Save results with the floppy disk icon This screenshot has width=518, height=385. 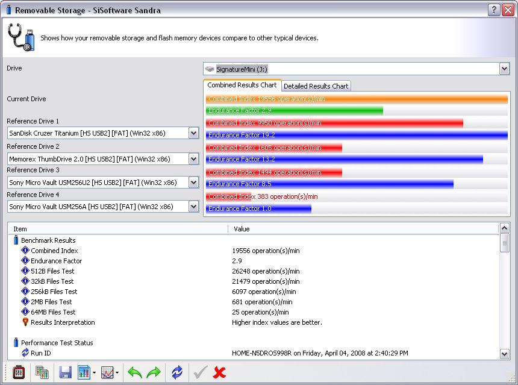pyautogui.click(x=66, y=372)
